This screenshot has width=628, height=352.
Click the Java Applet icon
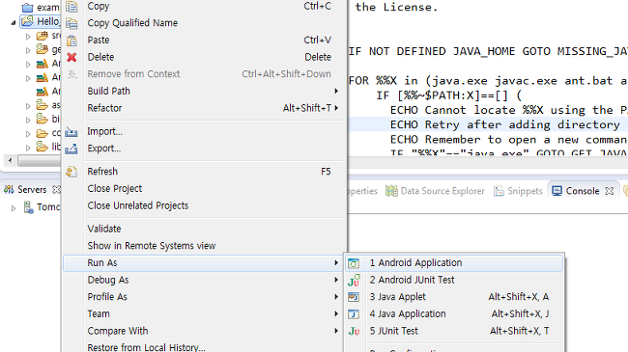click(354, 297)
